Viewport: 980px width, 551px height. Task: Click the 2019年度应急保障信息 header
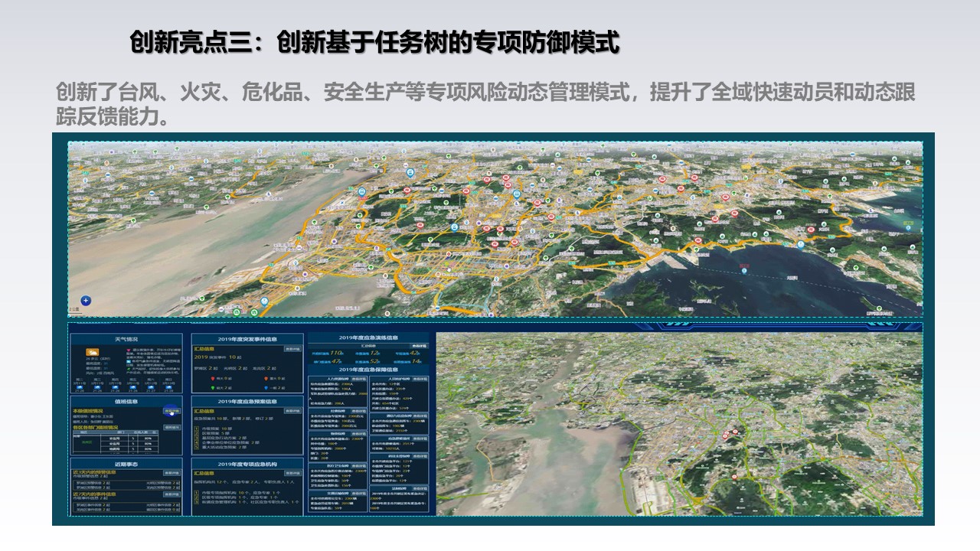369,370
